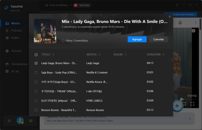Image resolution: width=202 pixels, height=130 pixels.
Task: Click the Agregar button
Action: (x=137, y=39)
